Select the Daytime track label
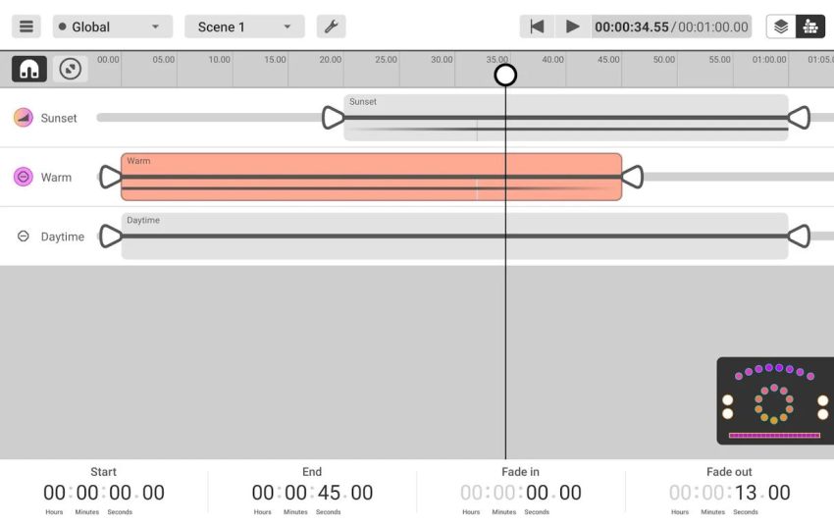The image size is (834, 526). point(63,237)
